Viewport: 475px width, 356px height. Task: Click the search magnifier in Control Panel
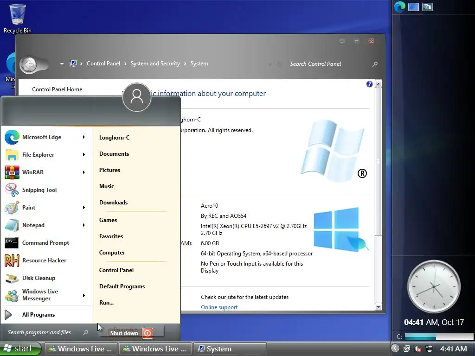[375, 64]
